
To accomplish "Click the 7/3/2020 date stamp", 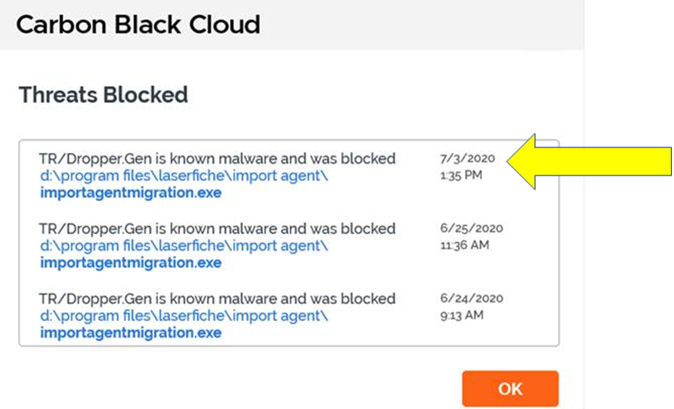I will pyautogui.click(x=467, y=159).
